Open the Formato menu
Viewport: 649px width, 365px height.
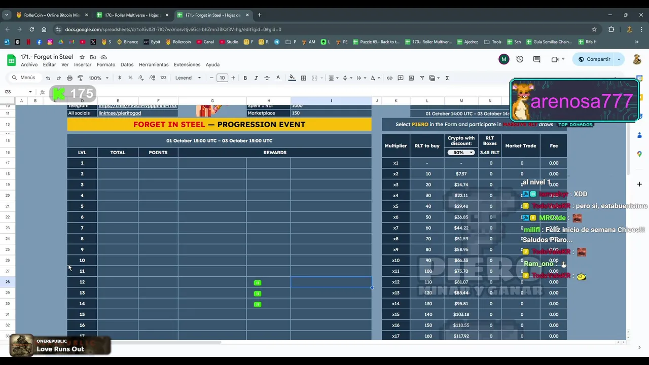pyautogui.click(x=106, y=65)
